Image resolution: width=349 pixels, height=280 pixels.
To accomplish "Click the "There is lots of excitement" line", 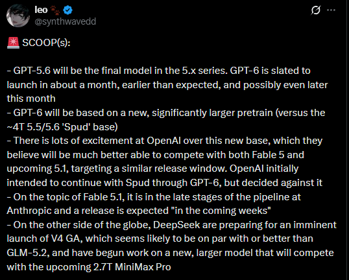I will point(165,141).
